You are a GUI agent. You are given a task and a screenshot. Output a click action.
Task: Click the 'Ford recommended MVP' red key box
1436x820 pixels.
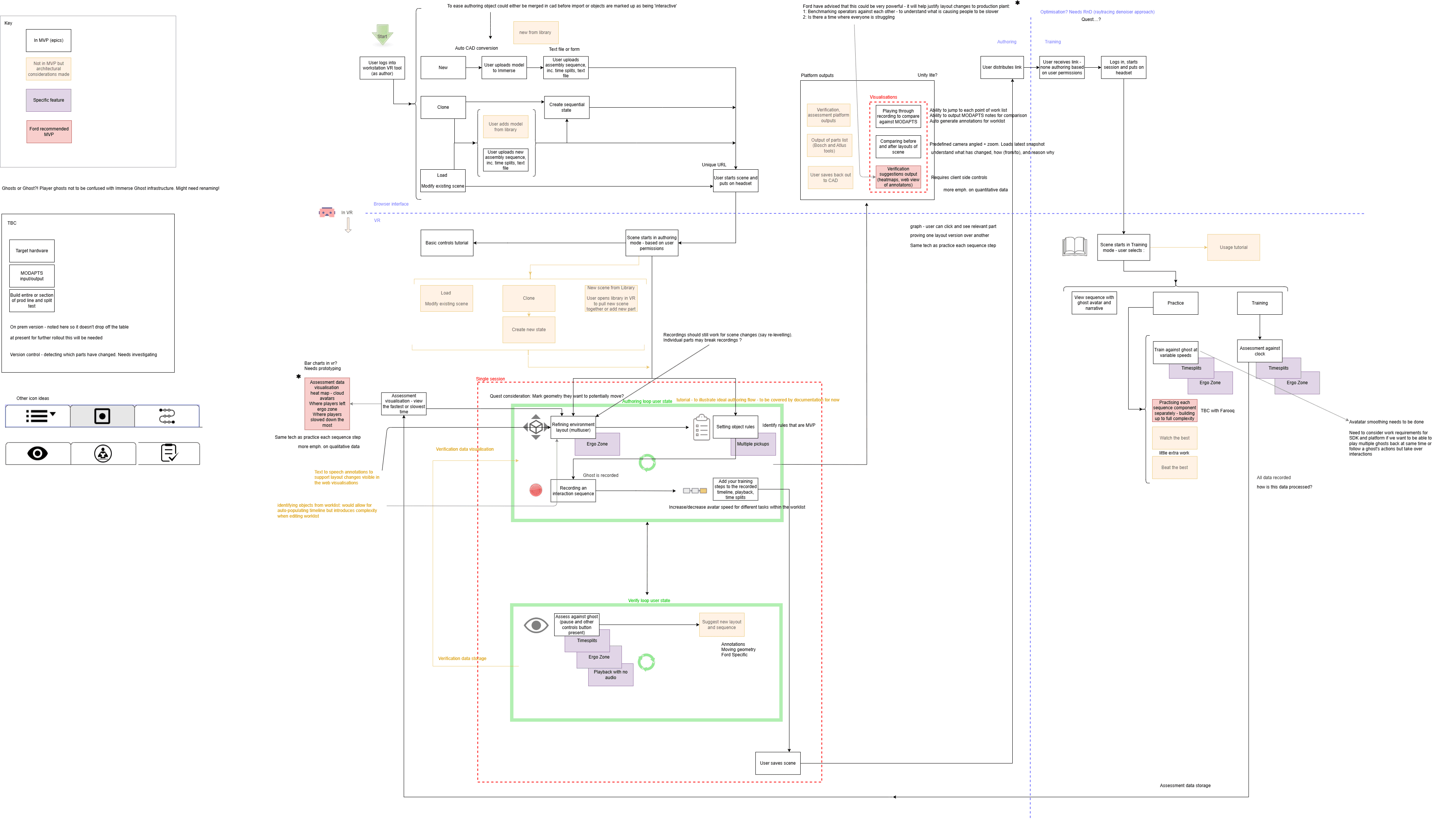click(x=49, y=132)
